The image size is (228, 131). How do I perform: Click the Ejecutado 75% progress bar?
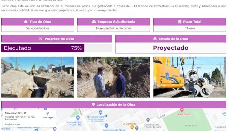[x=56, y=48]
